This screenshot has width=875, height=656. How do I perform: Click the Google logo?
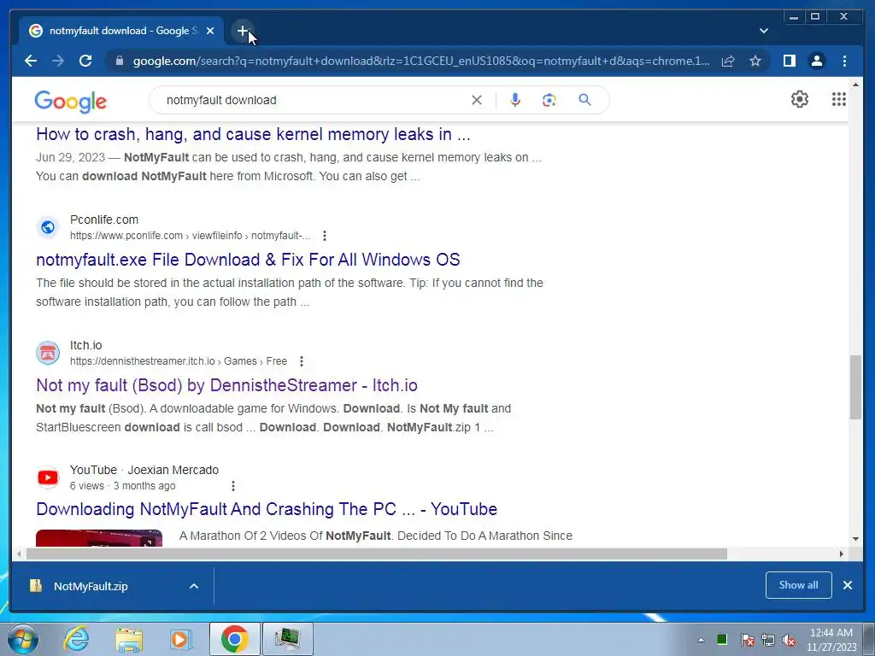(x=70, y=102)
